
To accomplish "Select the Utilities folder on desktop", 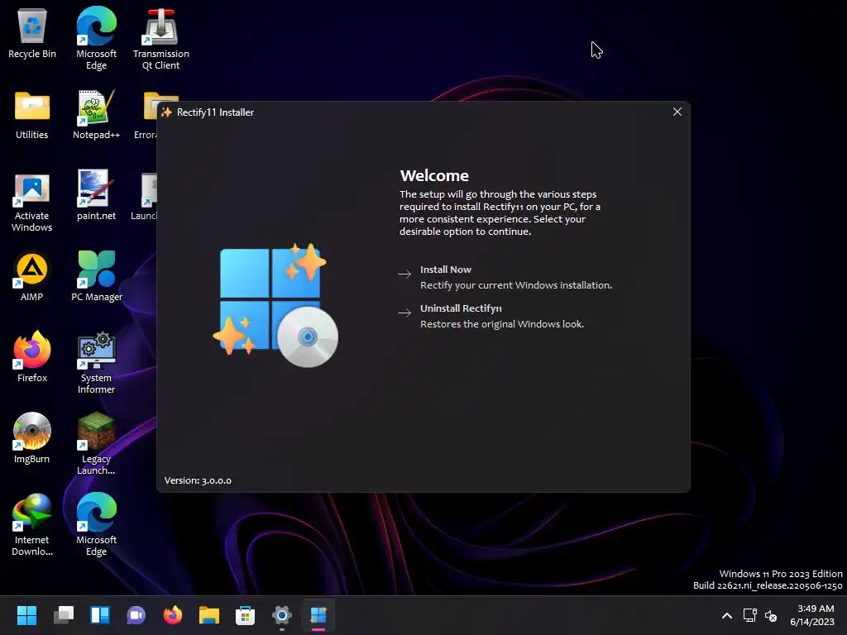I will (32, 115).
